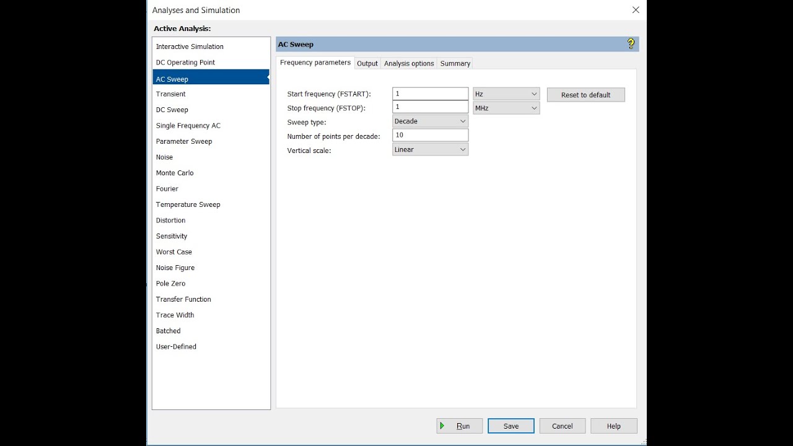Select Transient analysis
793x446 pixels.
[x=211, y=94]
